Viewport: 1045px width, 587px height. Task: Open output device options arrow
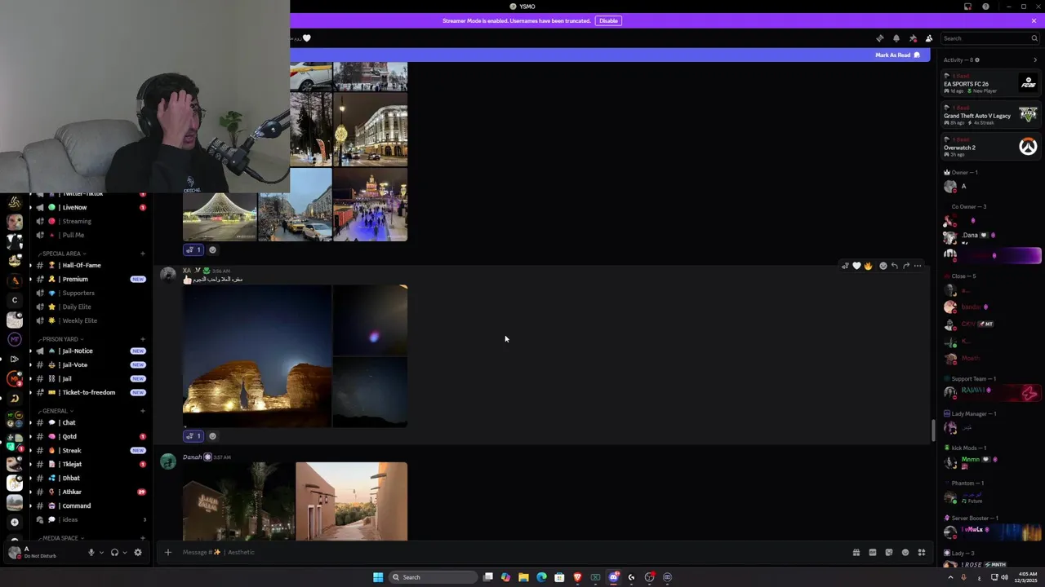(x=124, y=552)
